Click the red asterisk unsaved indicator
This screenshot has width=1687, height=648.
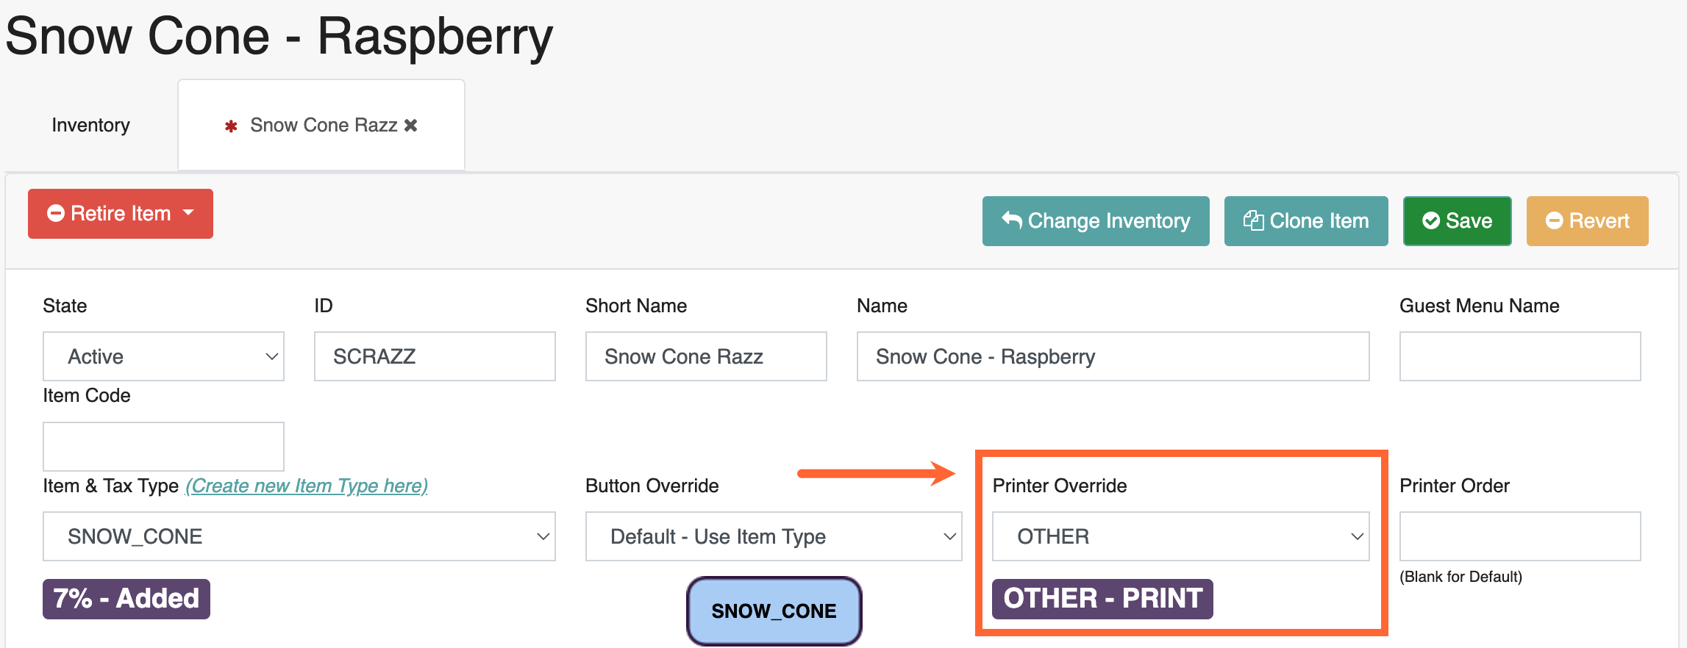click(x=231, y=126)
